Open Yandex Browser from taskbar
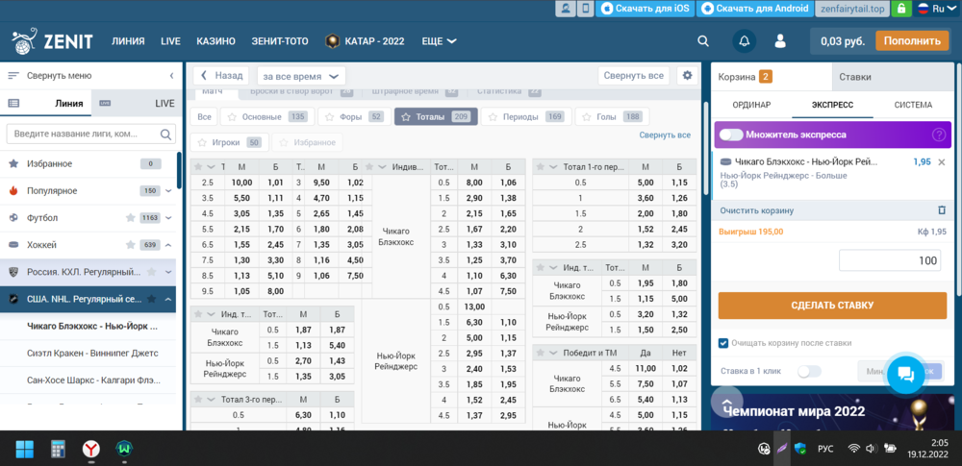Screen dimensions: 962x466 [x=90, y=450]
